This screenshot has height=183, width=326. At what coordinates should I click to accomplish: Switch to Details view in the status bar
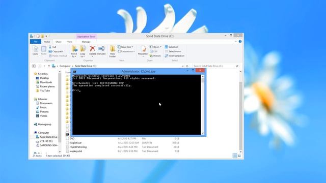coord(235,156)
